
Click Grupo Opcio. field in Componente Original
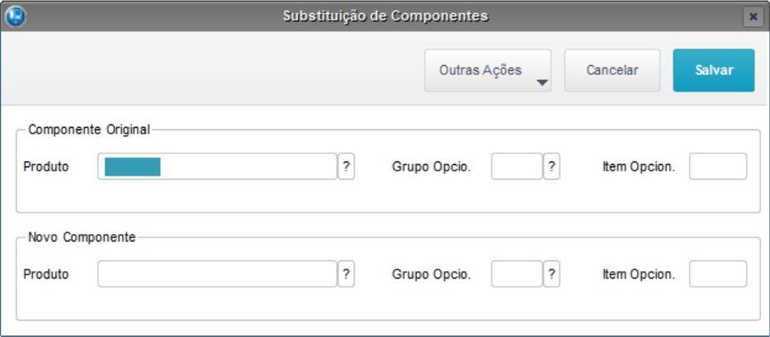pyautogui.click(x=517, y=166)
